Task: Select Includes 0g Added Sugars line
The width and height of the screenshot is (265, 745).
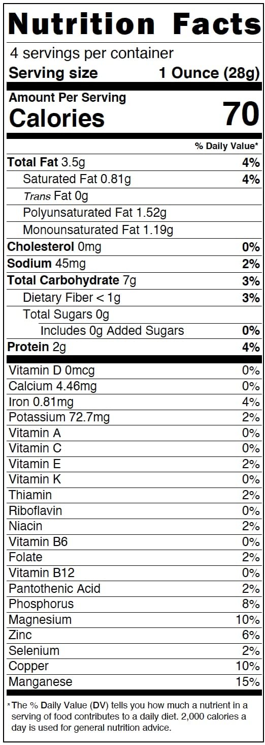Action: point(150,331)
